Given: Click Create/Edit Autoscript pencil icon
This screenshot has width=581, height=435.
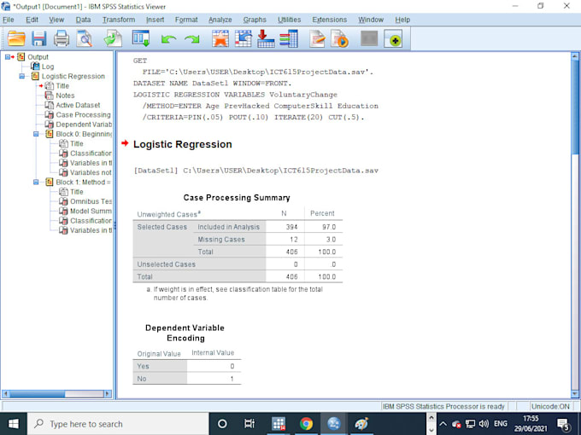Looking at the screenshot, I should coord(317,38).
